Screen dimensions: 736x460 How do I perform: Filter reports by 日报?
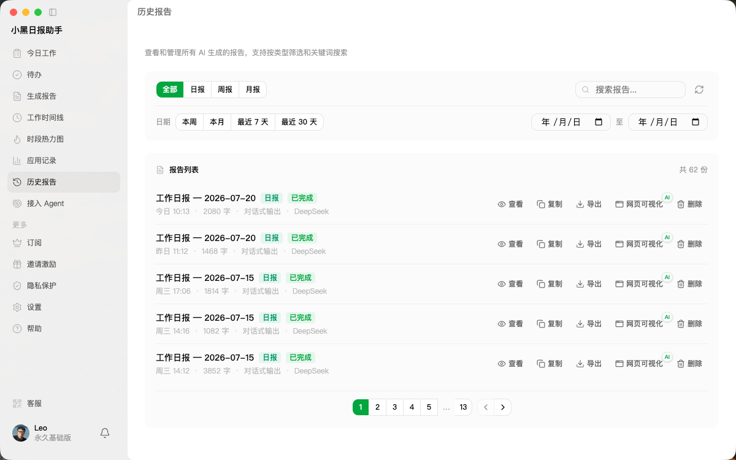[197, 90]
